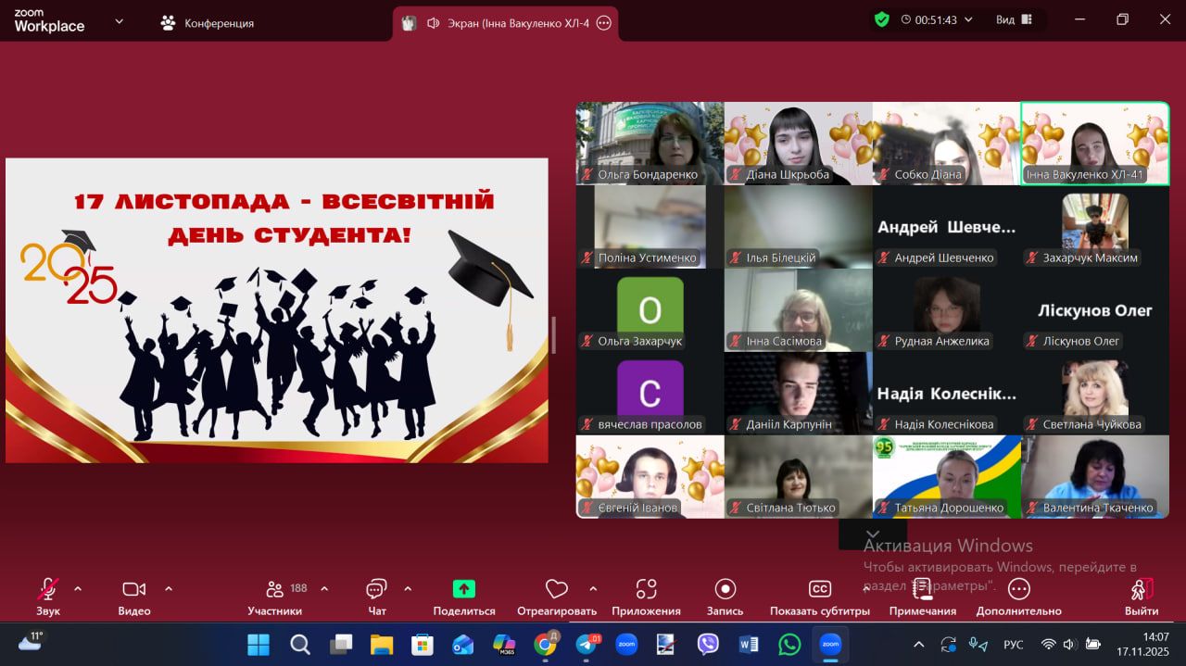Viewport: 1186px width, 666px height.
Task: Open the Chat panel
Action: [376, 589]
